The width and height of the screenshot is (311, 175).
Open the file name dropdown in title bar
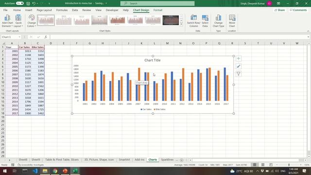(106, 3)
